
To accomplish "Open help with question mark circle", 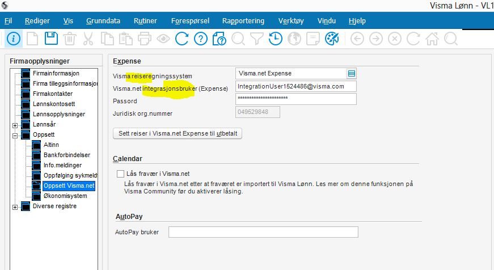I will [x=201, y=39].
